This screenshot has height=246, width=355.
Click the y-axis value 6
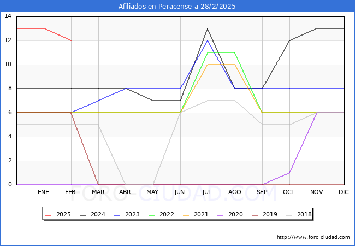(10, 113)
